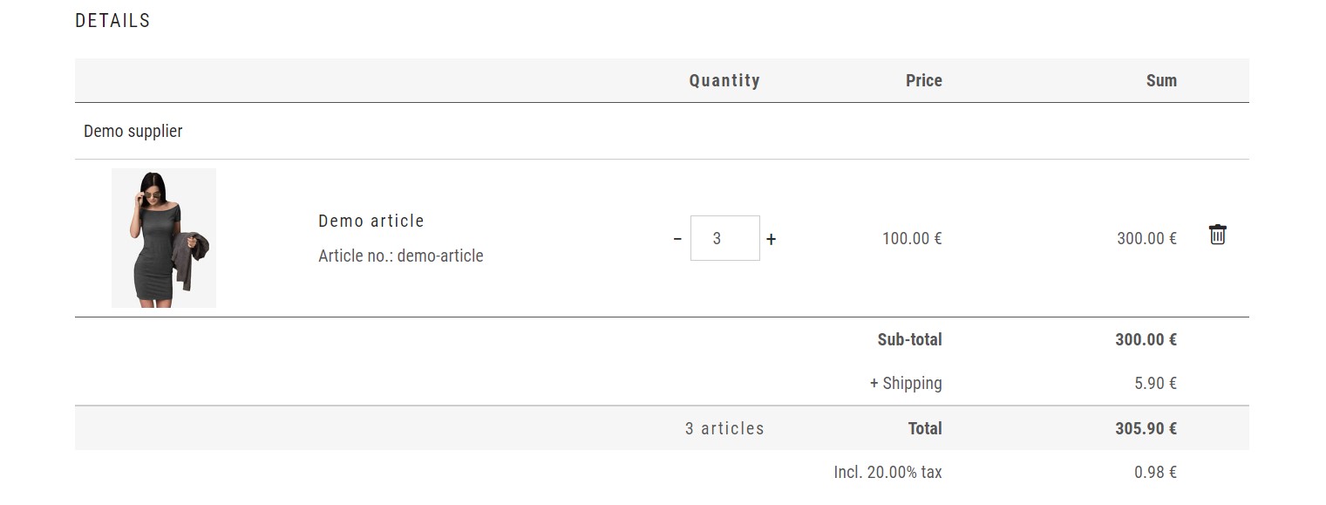Click the Sub-total label

(x=910, y=339)
